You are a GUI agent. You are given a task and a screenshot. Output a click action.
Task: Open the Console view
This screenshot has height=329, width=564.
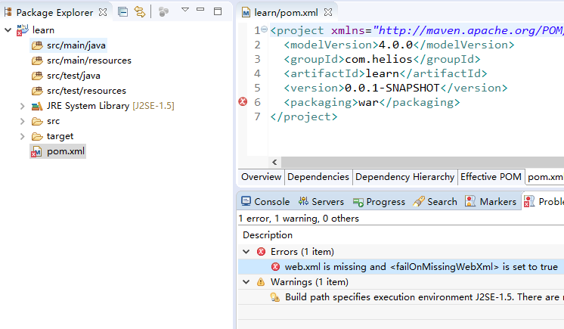[x=265, y=202]
